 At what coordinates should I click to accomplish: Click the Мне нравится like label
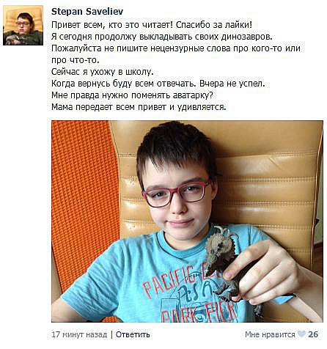(x=270, y=334)
